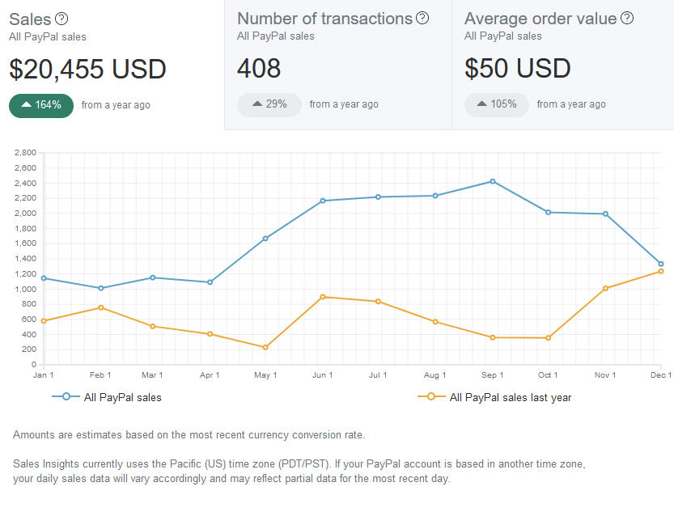
Task: Click the green 164% change badge
Action: point(41,105)
